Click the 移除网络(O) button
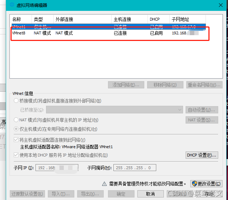Screen dimensions: 228x200 165,85
